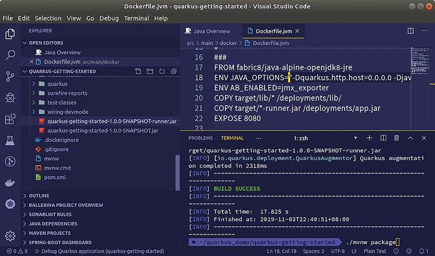Split the terminal panel

[383, 138]
